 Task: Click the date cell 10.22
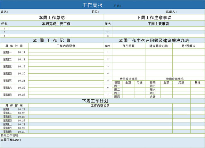pyautogui.click(x=21, y=88)
